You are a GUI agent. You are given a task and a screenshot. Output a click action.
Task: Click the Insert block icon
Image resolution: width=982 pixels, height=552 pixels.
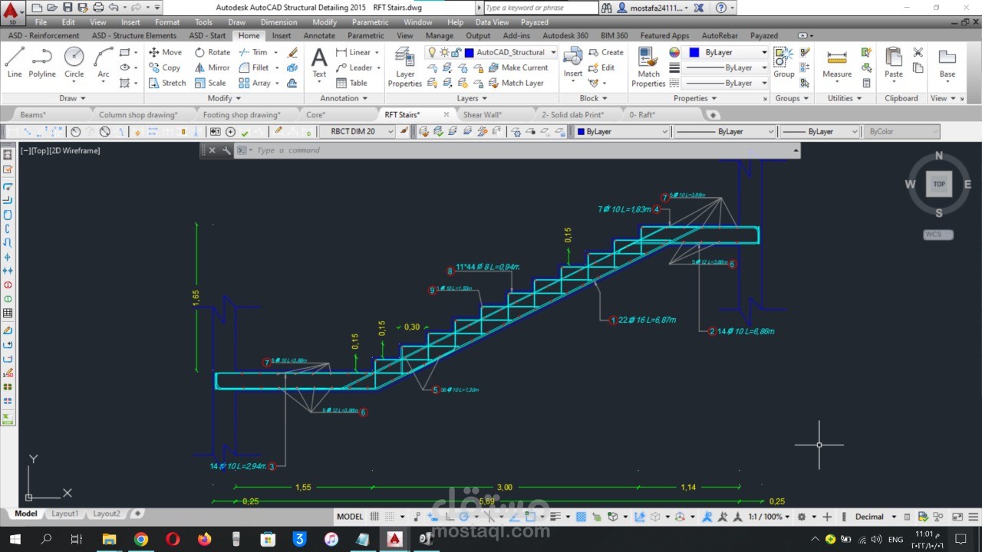(x=573, y=62)
